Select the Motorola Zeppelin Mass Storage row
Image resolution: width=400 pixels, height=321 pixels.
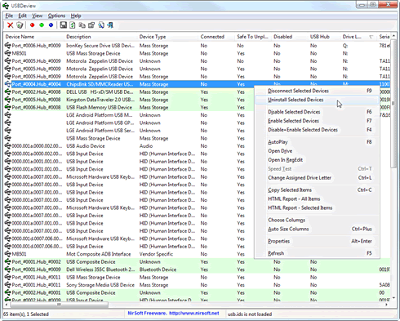(x=198, y=77)
